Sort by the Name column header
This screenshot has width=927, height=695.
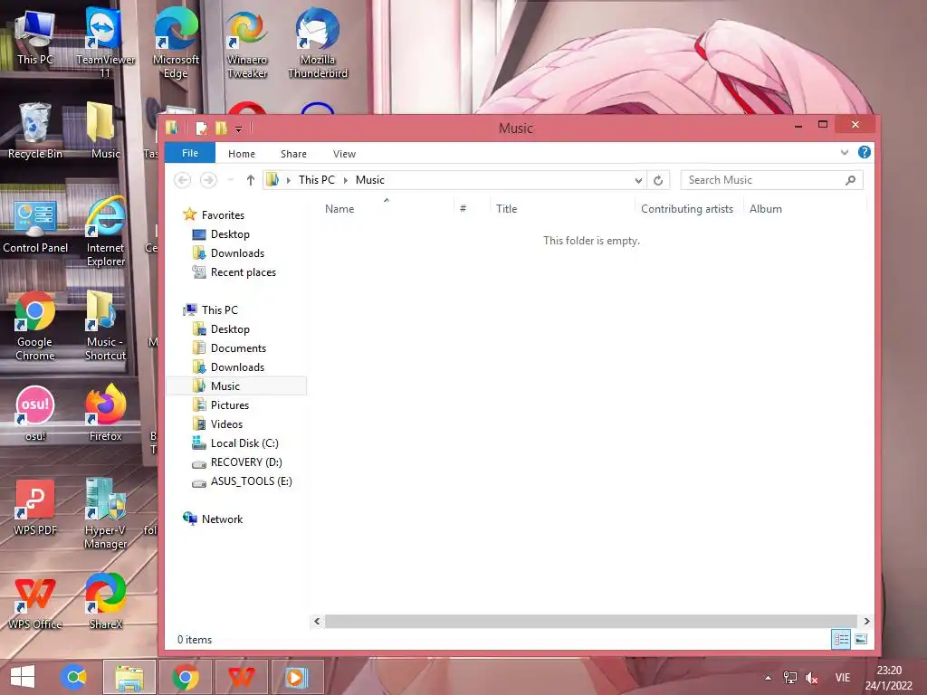[x=339, y=209]
